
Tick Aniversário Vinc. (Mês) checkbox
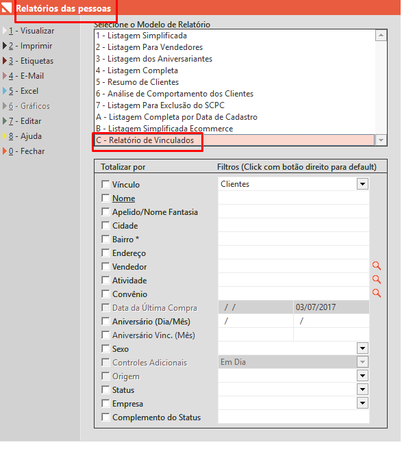105,335
